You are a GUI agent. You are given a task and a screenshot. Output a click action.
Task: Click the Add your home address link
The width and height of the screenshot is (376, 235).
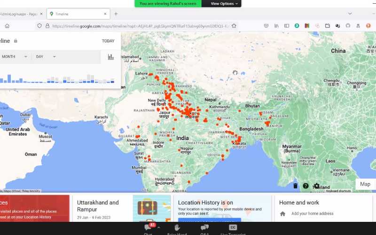click(x=312, y=213)
